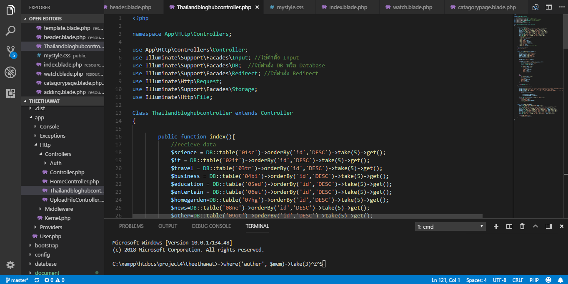
Task: Open UploadFileController file in tree
Action: pyautogui.click(x=63, y=200)
